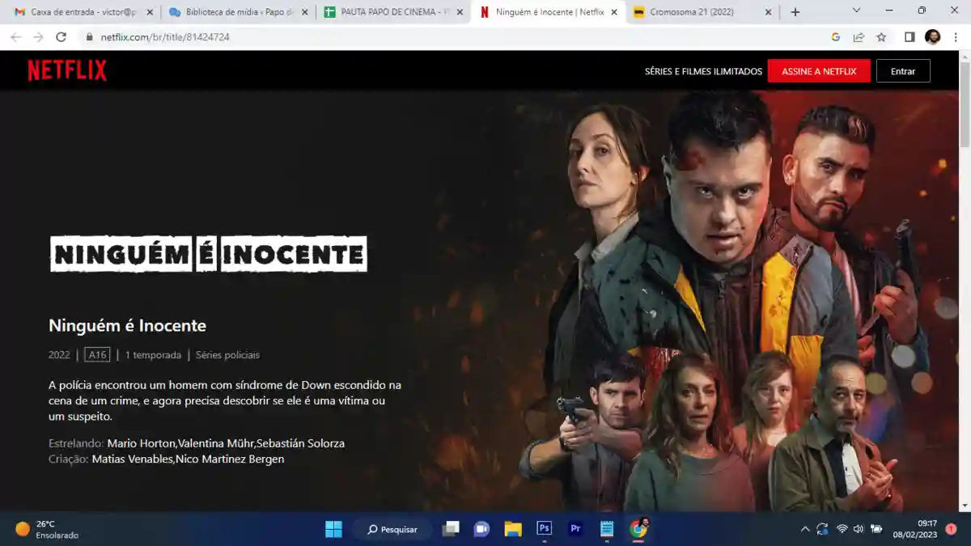Open the sync tray icon
The width and height of the screenshot is (971, 546).
pos(822,529)
